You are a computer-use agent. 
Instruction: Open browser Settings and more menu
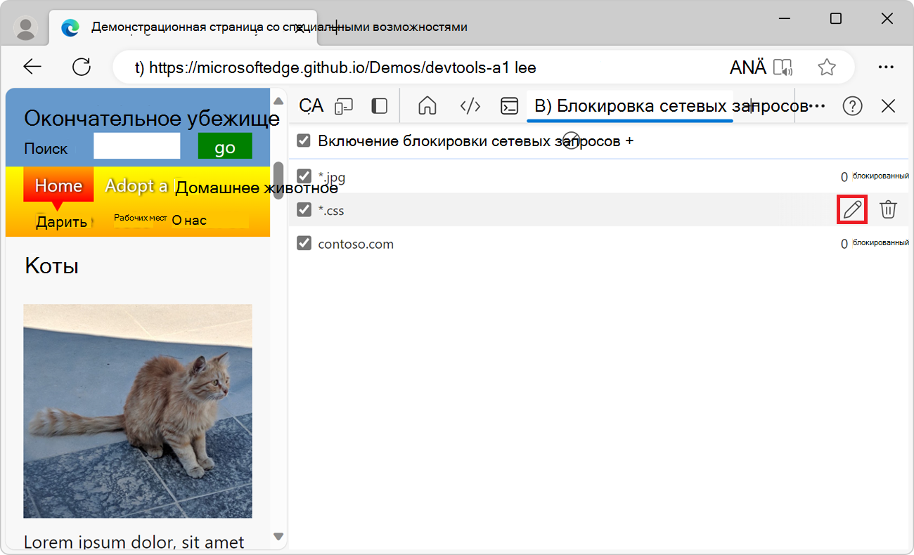click(x=885, y=67)
